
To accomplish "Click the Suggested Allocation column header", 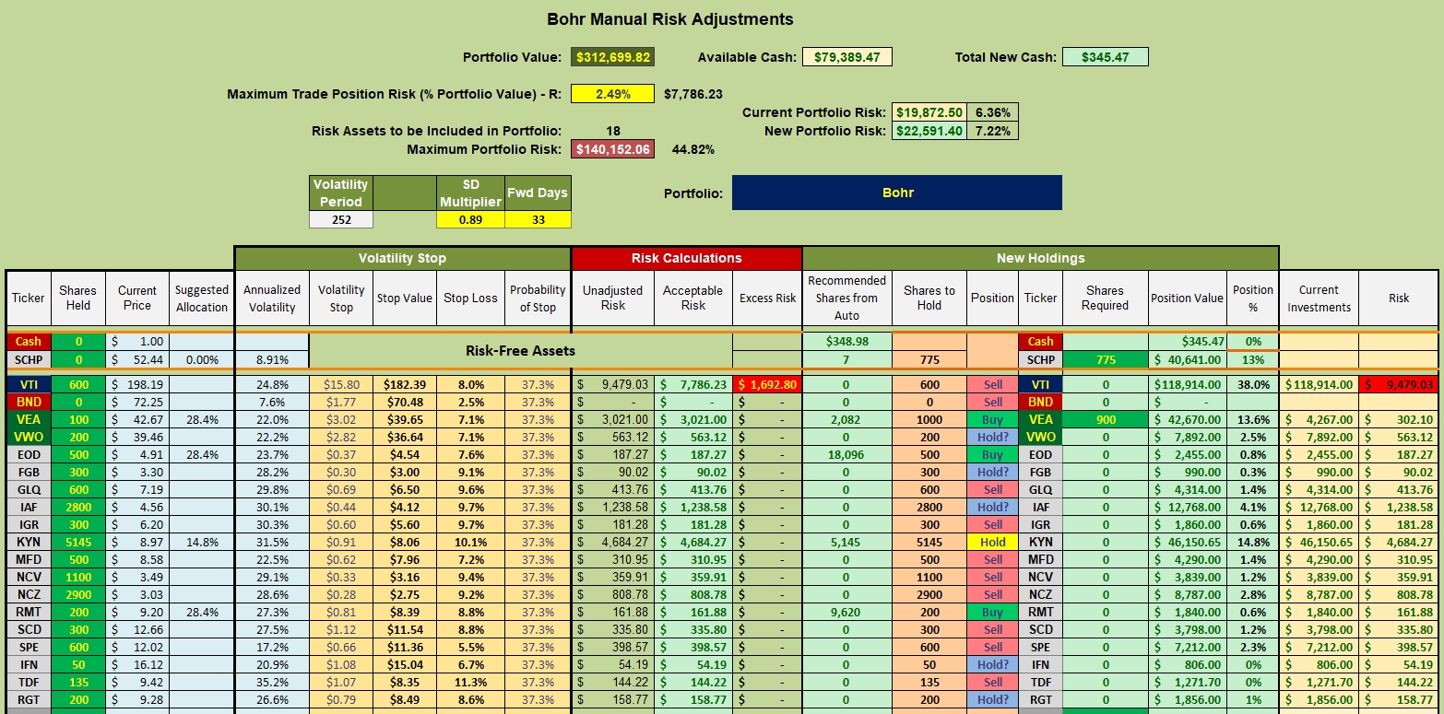I will pos(201,298).
